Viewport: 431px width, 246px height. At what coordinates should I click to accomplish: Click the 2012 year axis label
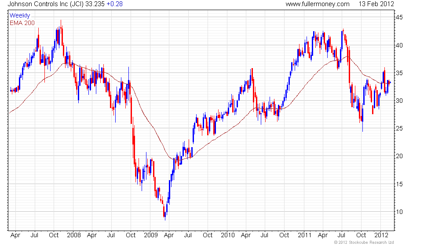click(381, 235)
